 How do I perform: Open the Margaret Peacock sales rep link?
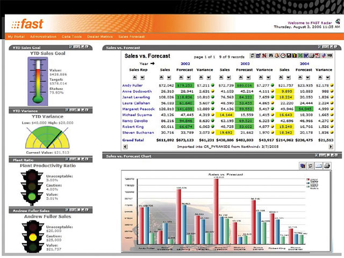click(x=139, y=109)
